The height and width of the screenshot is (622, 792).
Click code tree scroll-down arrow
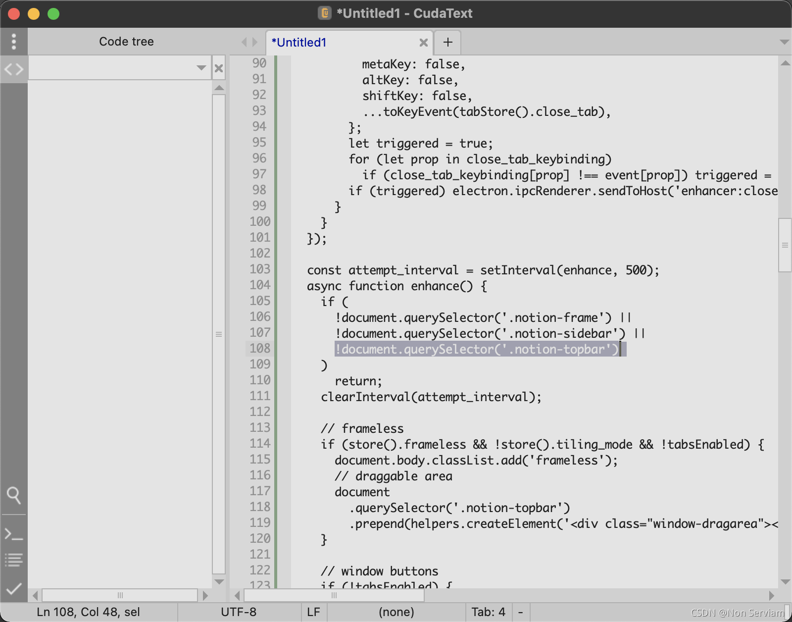[219, 582]
